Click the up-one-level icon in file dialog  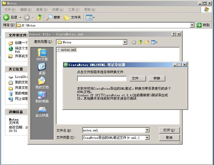(x=140, y=42)
